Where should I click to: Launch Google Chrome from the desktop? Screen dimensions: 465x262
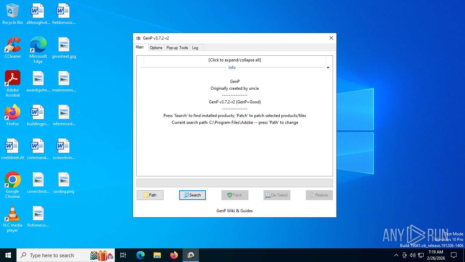point(13,185)
